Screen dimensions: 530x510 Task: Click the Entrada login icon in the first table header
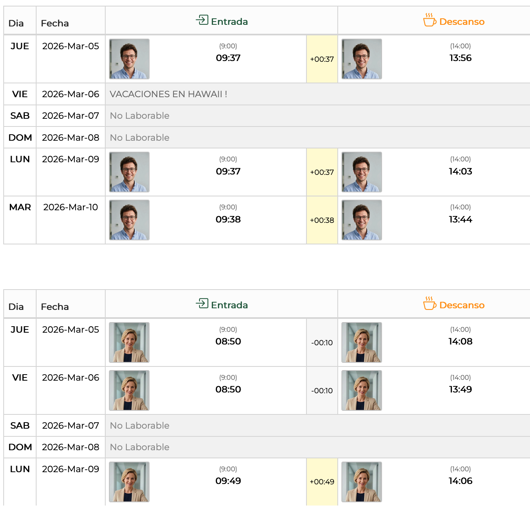tap(202, 20)
